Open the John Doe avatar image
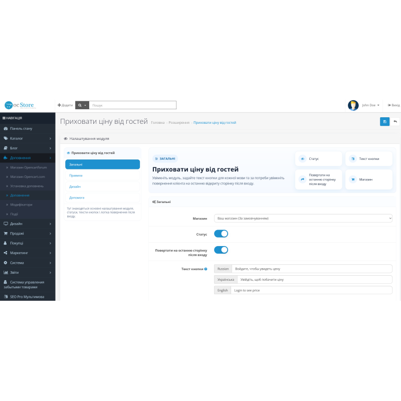Screen dimensions: 401x401 coord(353,105)
